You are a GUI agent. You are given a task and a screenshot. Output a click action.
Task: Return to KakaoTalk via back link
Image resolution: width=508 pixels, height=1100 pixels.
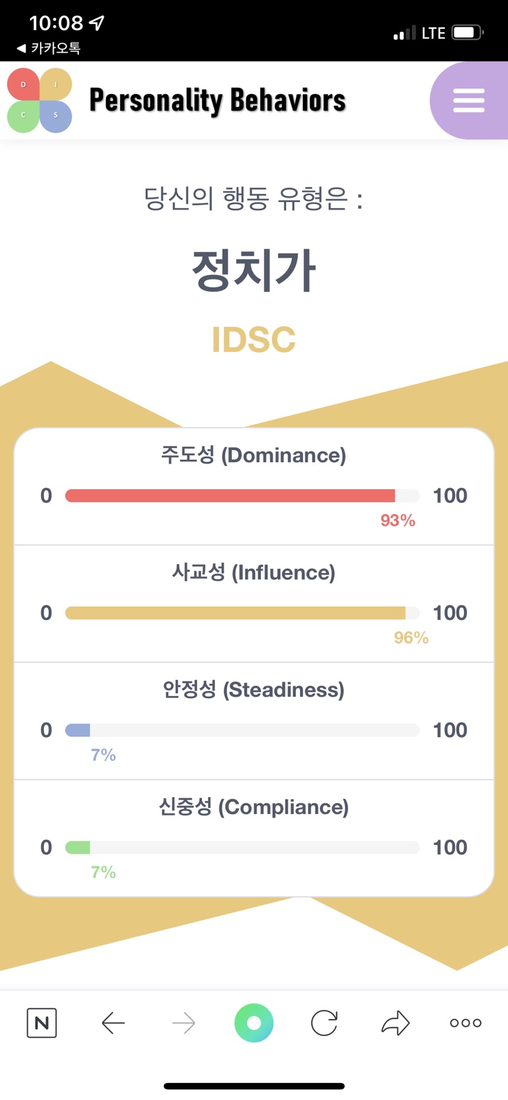(49, 48)
